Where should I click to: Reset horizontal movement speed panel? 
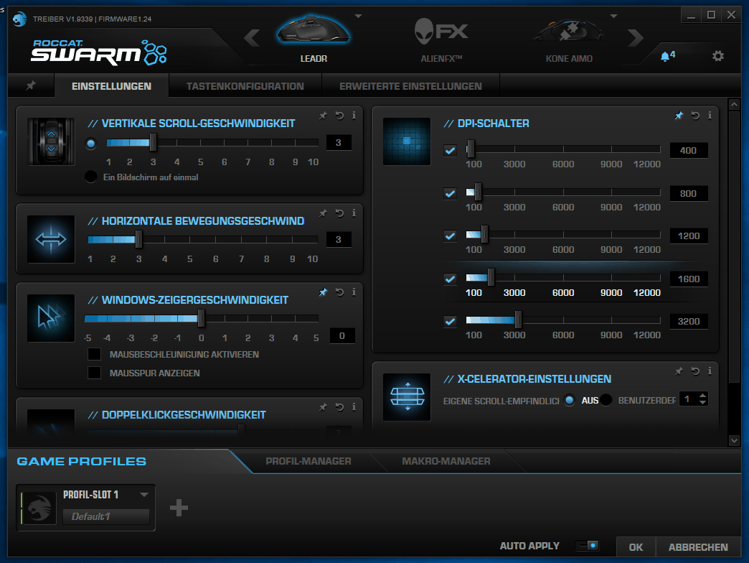pos(339,213)
